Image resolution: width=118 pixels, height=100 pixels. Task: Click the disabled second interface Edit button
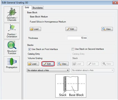[x=93, y=64]
